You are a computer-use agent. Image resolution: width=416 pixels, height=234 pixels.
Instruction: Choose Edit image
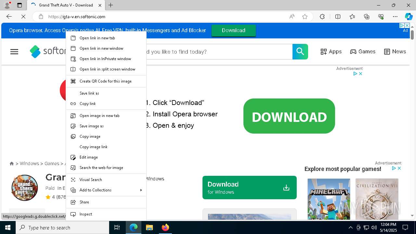pyautogui.click(x=106, y=157)
